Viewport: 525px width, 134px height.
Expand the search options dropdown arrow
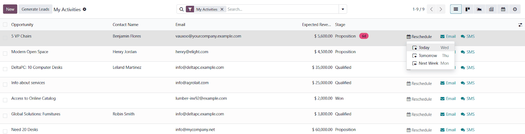click(x=343, y=9)
